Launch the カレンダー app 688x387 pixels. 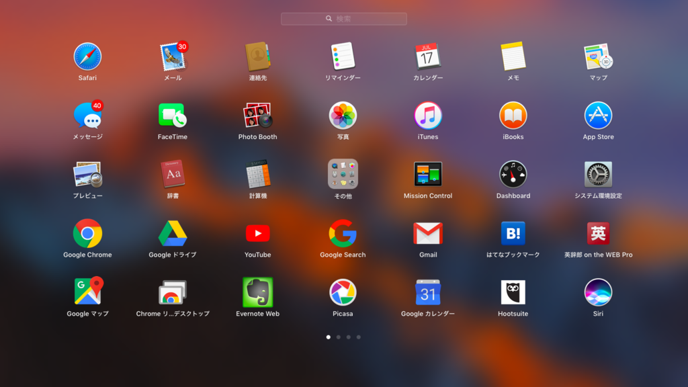click(x=428, y=56)
